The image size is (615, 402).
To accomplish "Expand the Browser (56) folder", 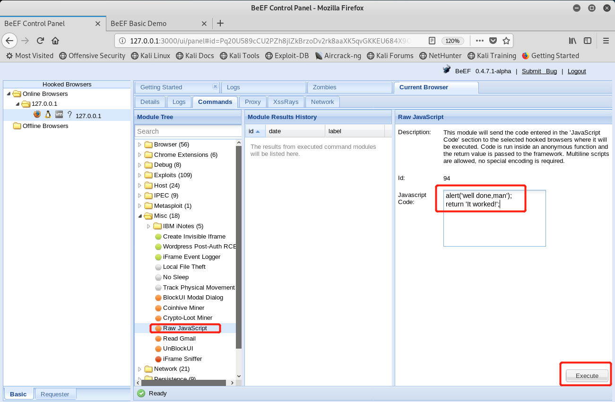I will pos(139,145).
